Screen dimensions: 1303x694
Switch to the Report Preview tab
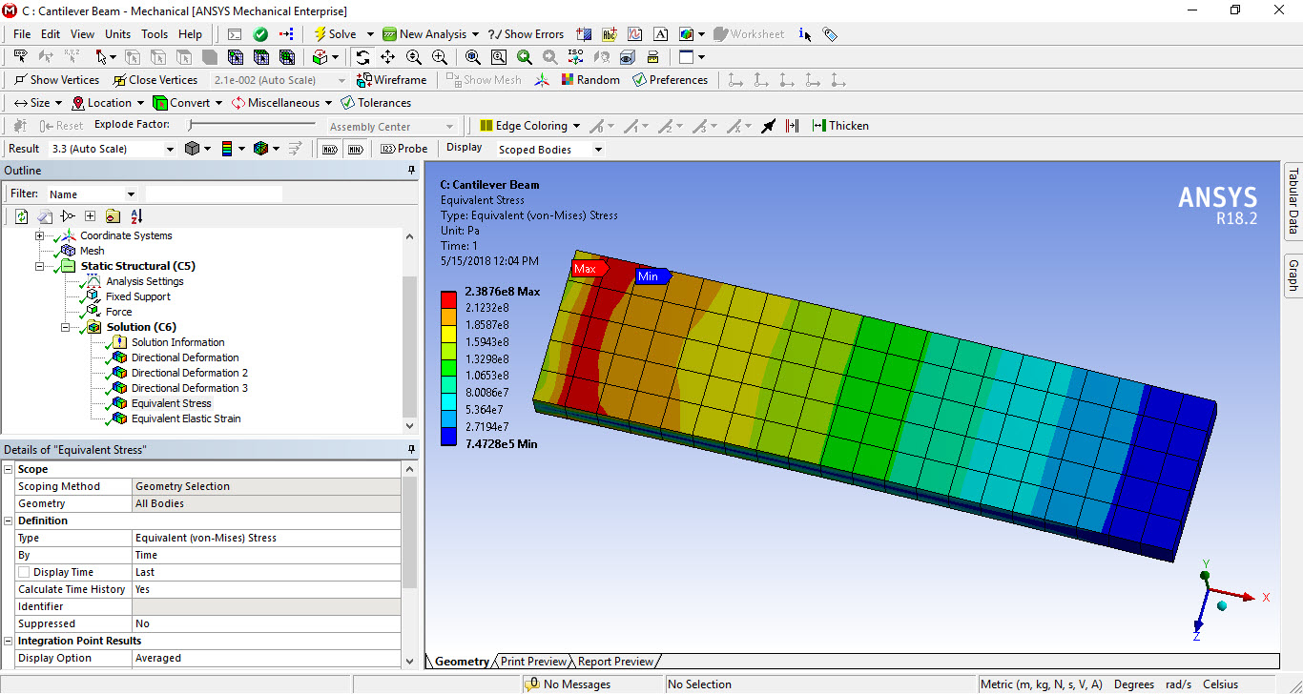pos(615,662)
